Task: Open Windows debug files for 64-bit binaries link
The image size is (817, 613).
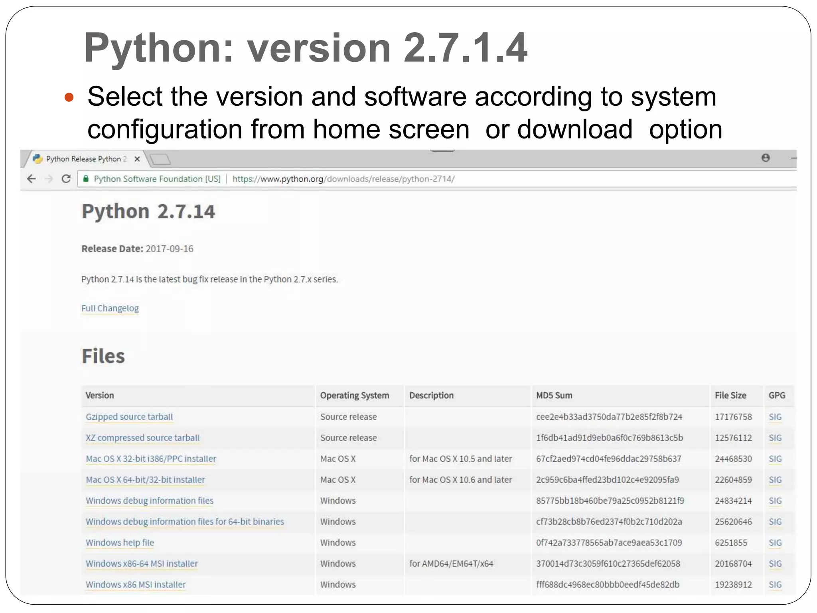Action: tap(185, 522)
